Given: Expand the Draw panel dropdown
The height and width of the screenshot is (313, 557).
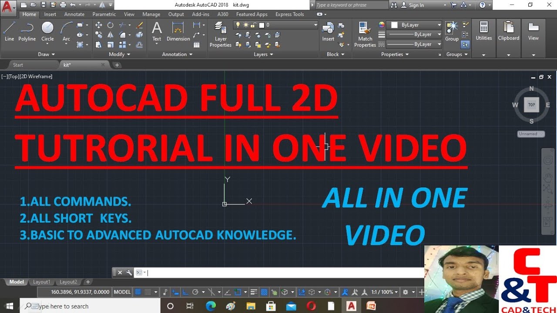Looking at the screenshot, I should 47,54.
